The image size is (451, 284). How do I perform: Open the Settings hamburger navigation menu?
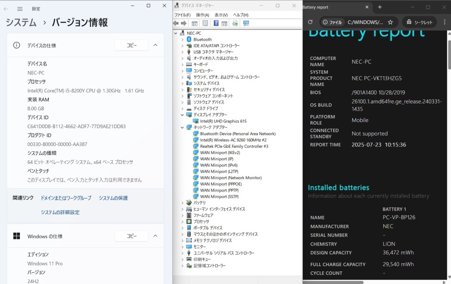pos(20,9)
